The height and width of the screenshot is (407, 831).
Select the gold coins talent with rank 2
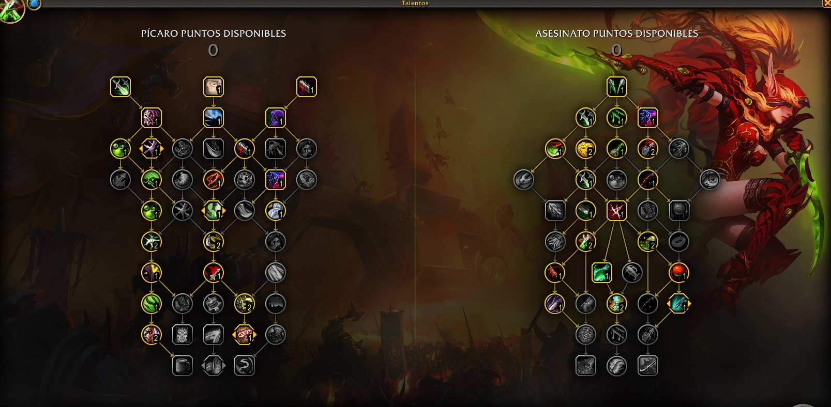click(x=586, y=149)
